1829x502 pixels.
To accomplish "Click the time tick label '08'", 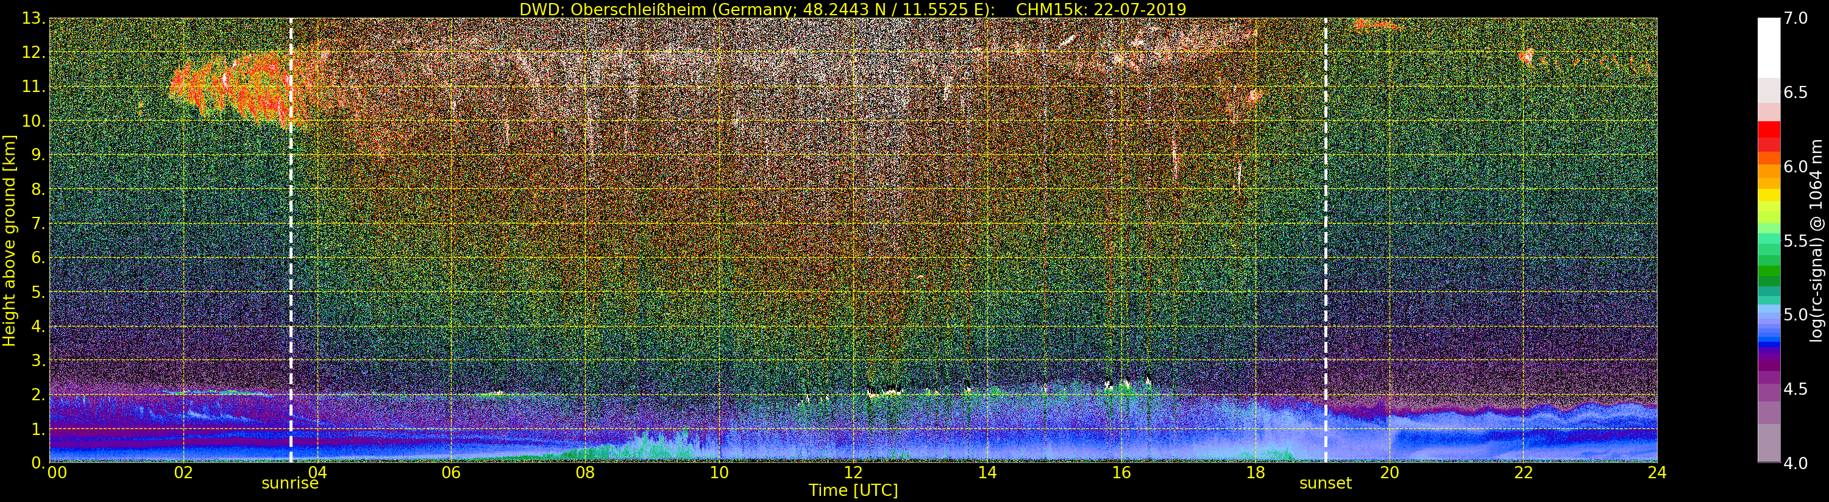I will [585, 472].
